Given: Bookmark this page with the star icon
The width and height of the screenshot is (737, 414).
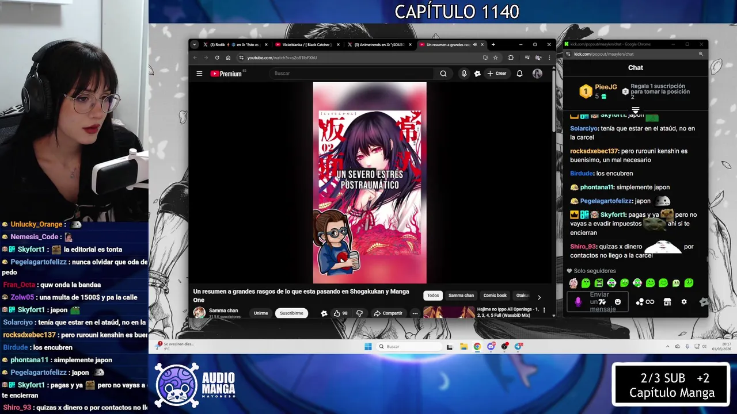Looking at the screenshot, I should point(495,57).
